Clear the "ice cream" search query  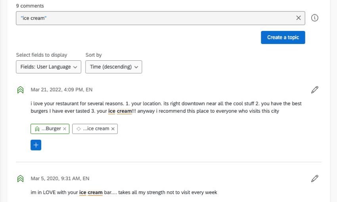coord(299,18)
